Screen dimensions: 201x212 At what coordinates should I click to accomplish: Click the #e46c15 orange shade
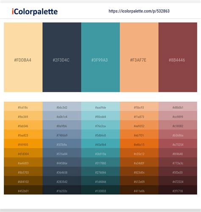pyautogui.click(x=139, y=144)
